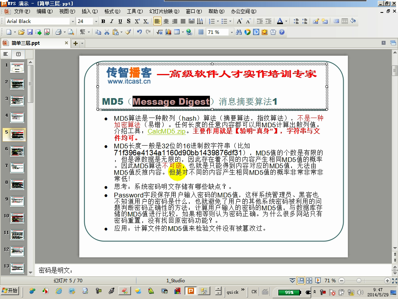Click the Format Painter brush icon
398x299 pixels.
[x=128, y=32]
